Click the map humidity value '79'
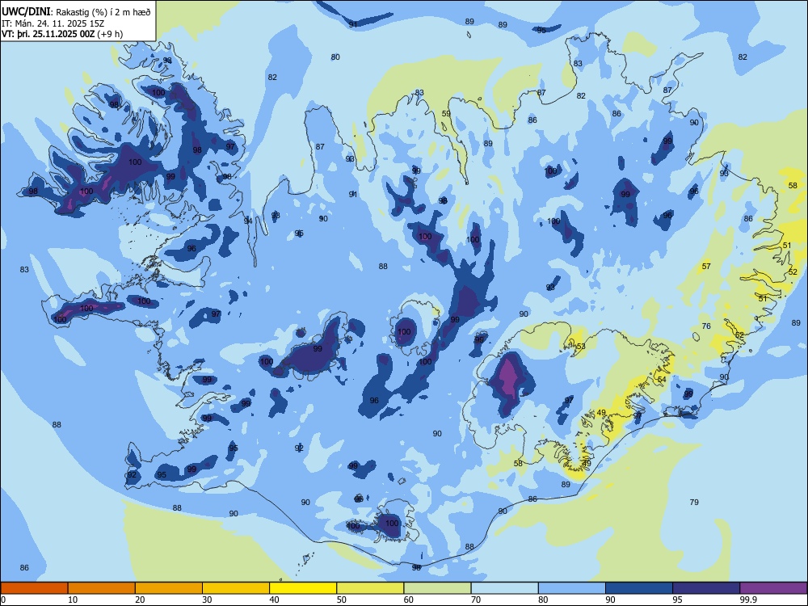The image size is (808, 606). (x=694, y=502)
